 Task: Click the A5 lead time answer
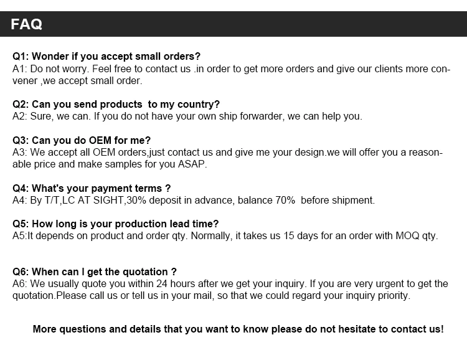click(x=225, y=235)
